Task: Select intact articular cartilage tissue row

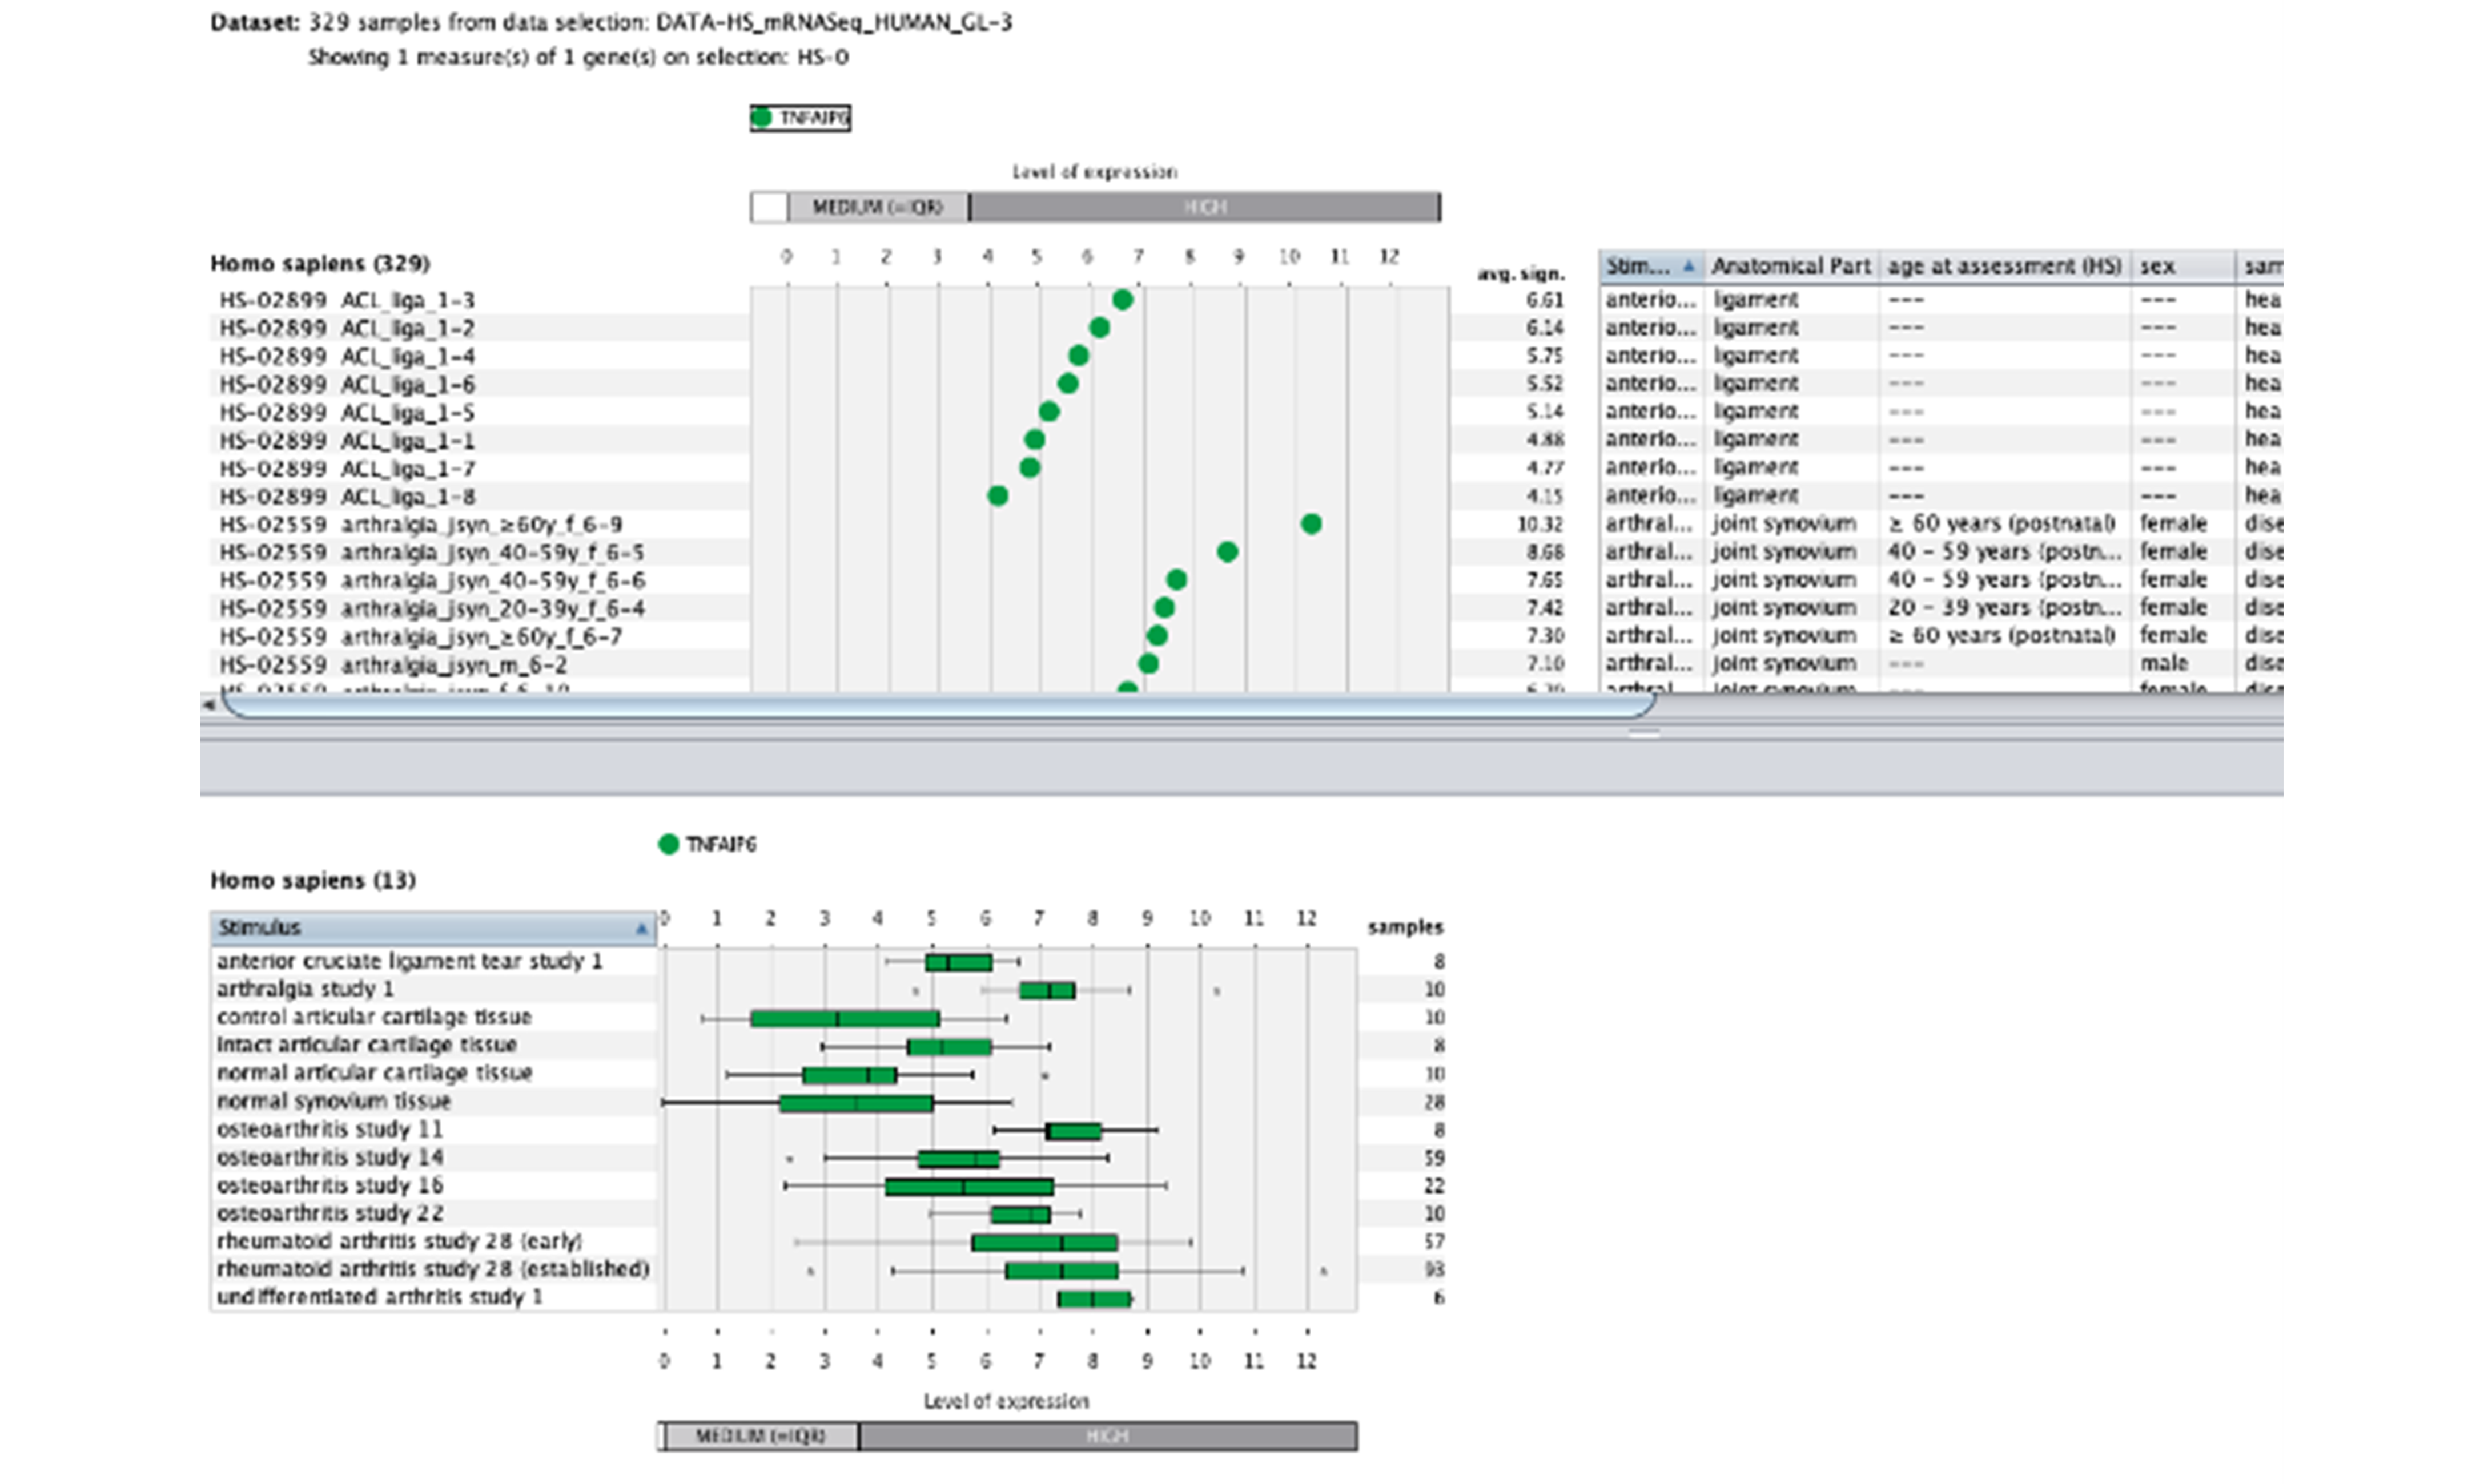Action: coord(433,1045)
